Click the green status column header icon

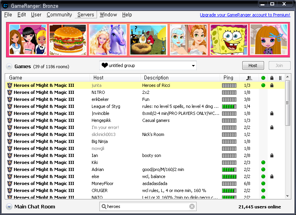[263, 78]
